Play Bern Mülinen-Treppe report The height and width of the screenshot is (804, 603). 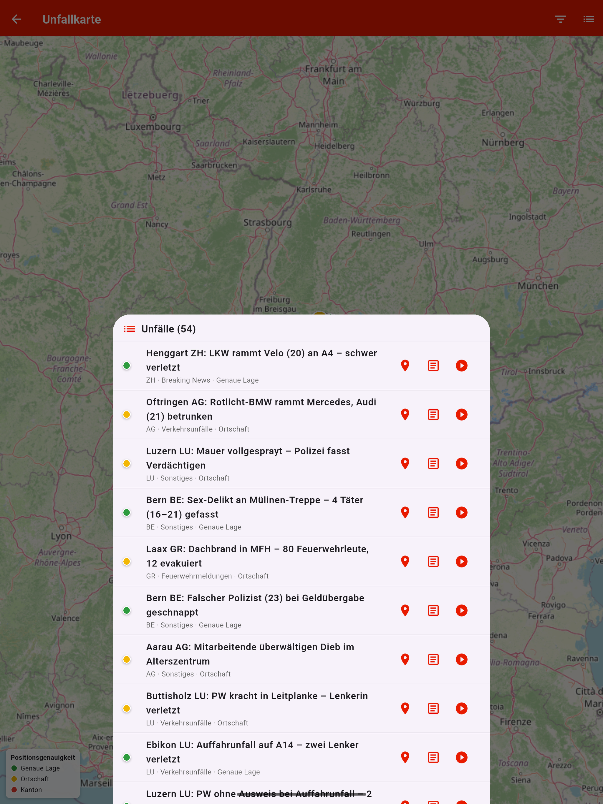461,512
